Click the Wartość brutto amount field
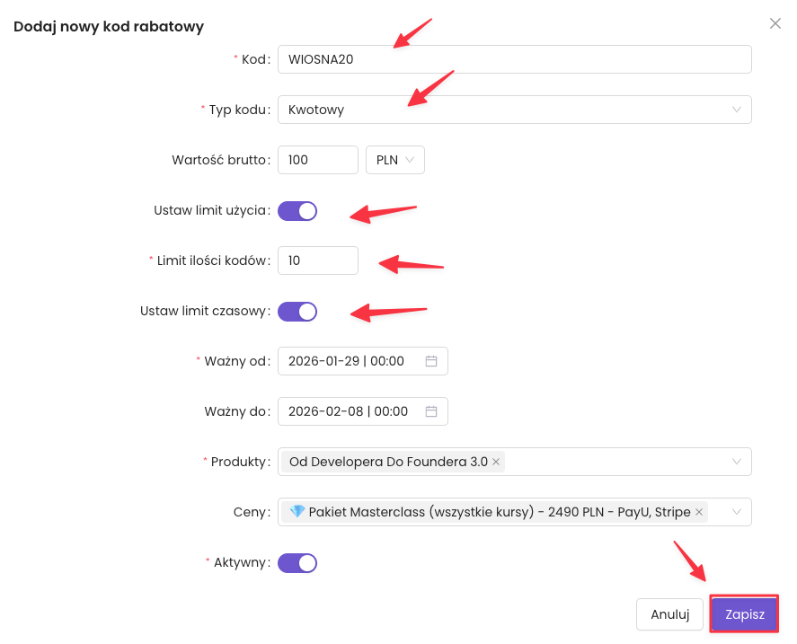 tap(318, 160)
